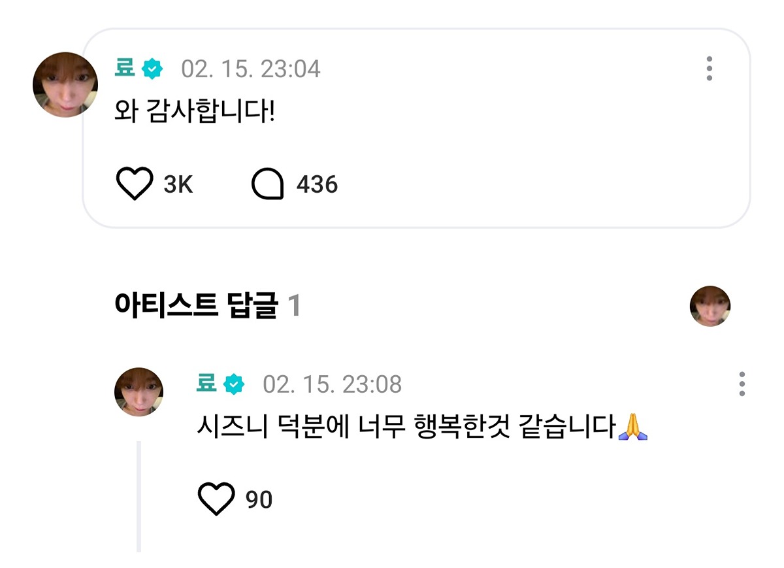Open comments bubble showing 436

[268, 185]
